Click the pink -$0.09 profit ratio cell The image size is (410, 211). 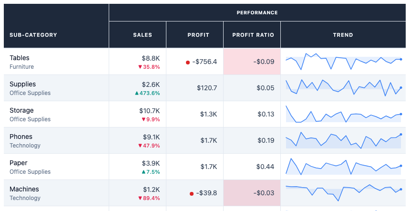252,62
